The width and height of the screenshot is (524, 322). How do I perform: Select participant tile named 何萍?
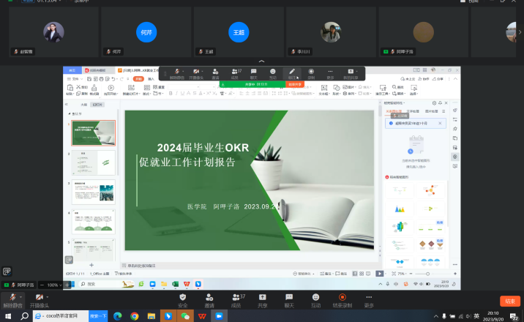[146, 33]
